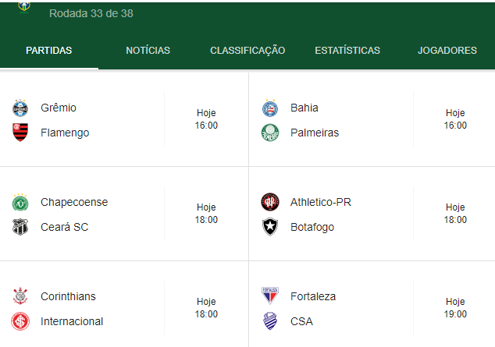Click the league logo in header
This screenshot has width=495, height=347.
pos(25,8)
